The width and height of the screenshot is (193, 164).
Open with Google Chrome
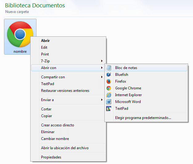[146, 88]
